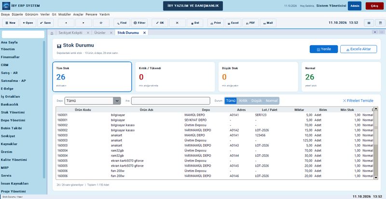This screenshot has width=386, height=199.
Task: Open İnsan Kaynakları in sidebar
Action: tap(15, 184)
